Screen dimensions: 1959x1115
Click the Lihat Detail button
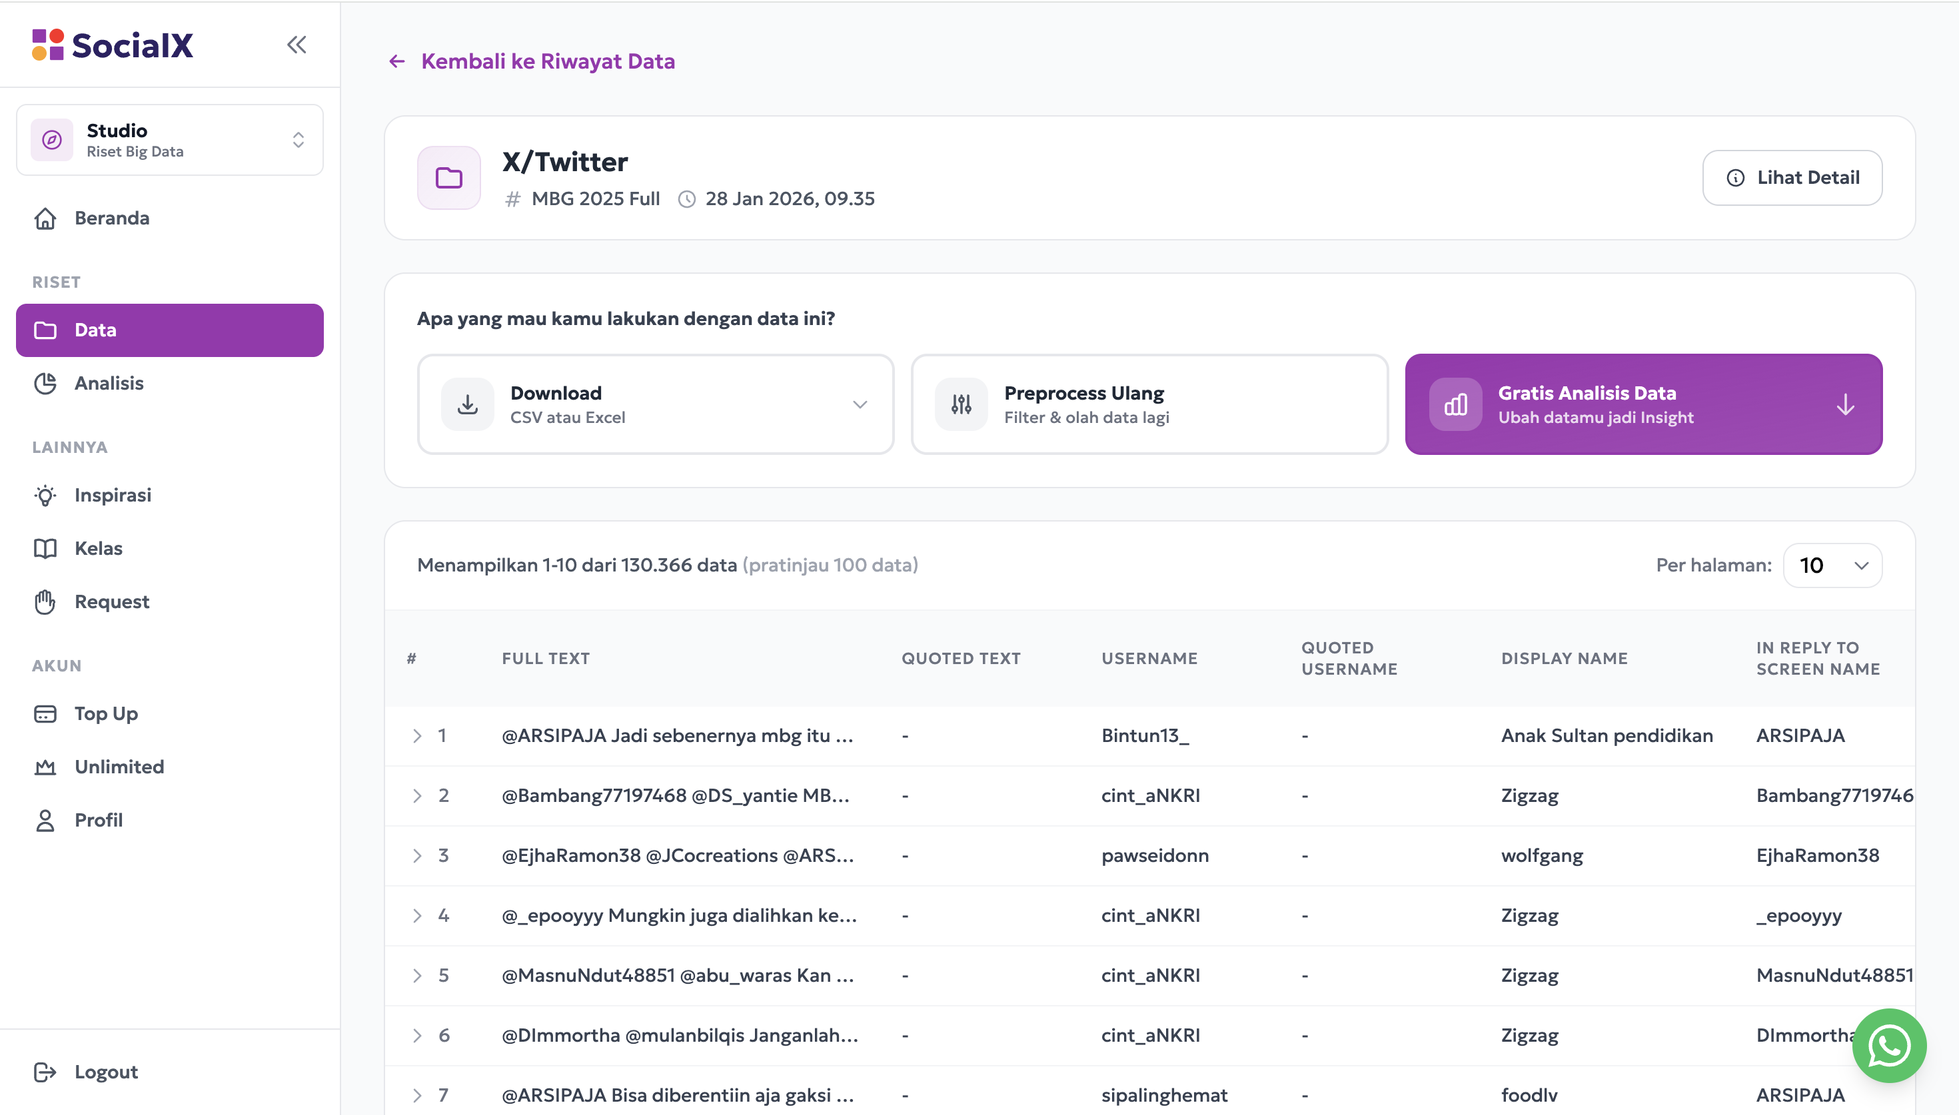1792,178
